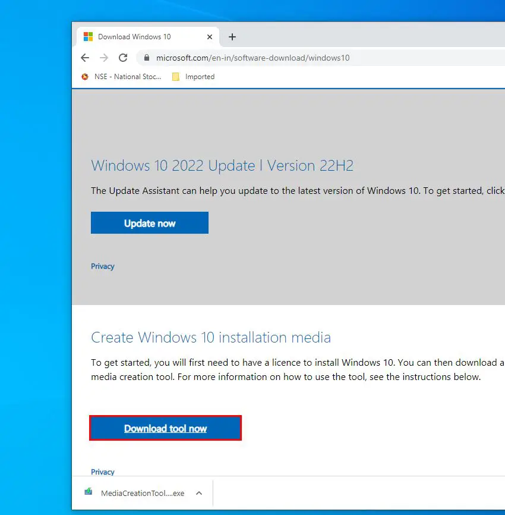Click the empty blue desktop wallpaper
Viewport: 505px width, 515px height.
[36, 268]
